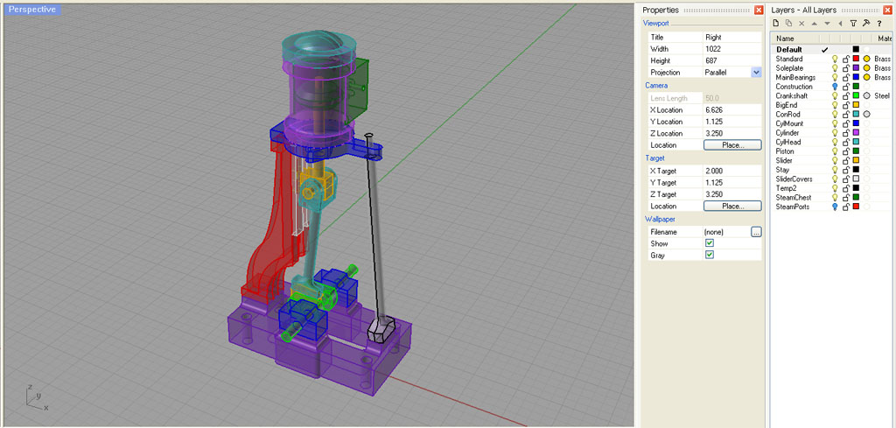The image size is (896, 428).
Task: Open the Perspective viewport title menu
Action: [x=32, y=10]
